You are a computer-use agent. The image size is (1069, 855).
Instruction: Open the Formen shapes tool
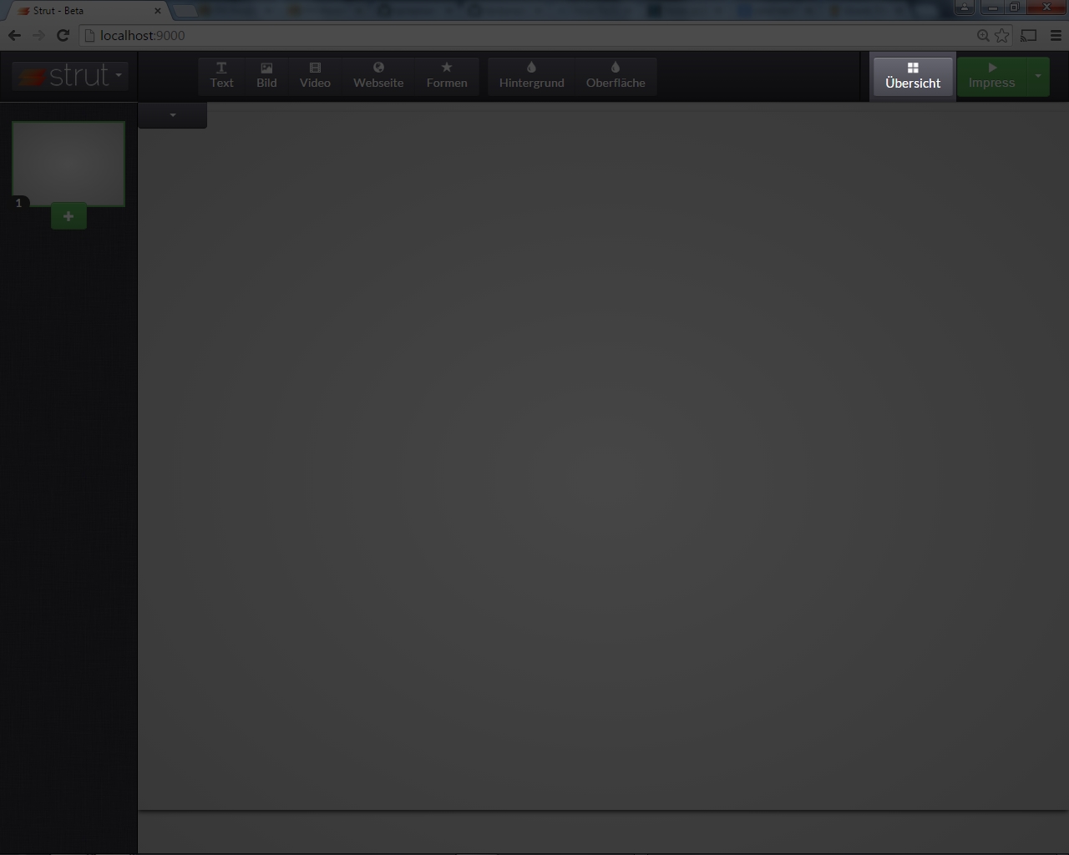(447, 75)
